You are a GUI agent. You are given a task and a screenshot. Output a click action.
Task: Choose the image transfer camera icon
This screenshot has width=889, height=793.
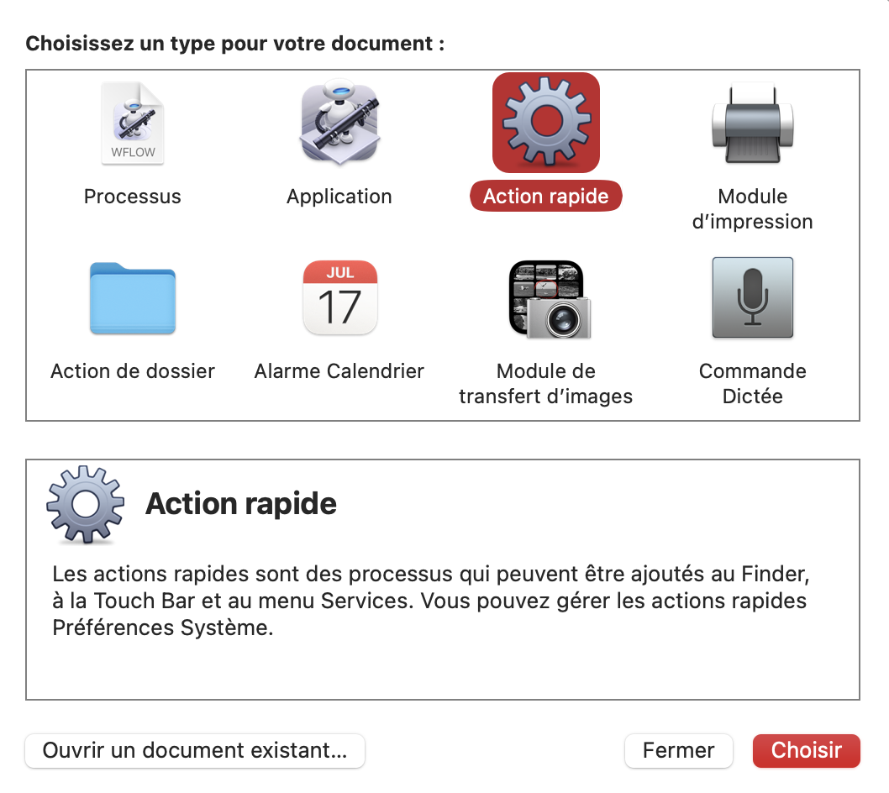[x=546, y=299]
